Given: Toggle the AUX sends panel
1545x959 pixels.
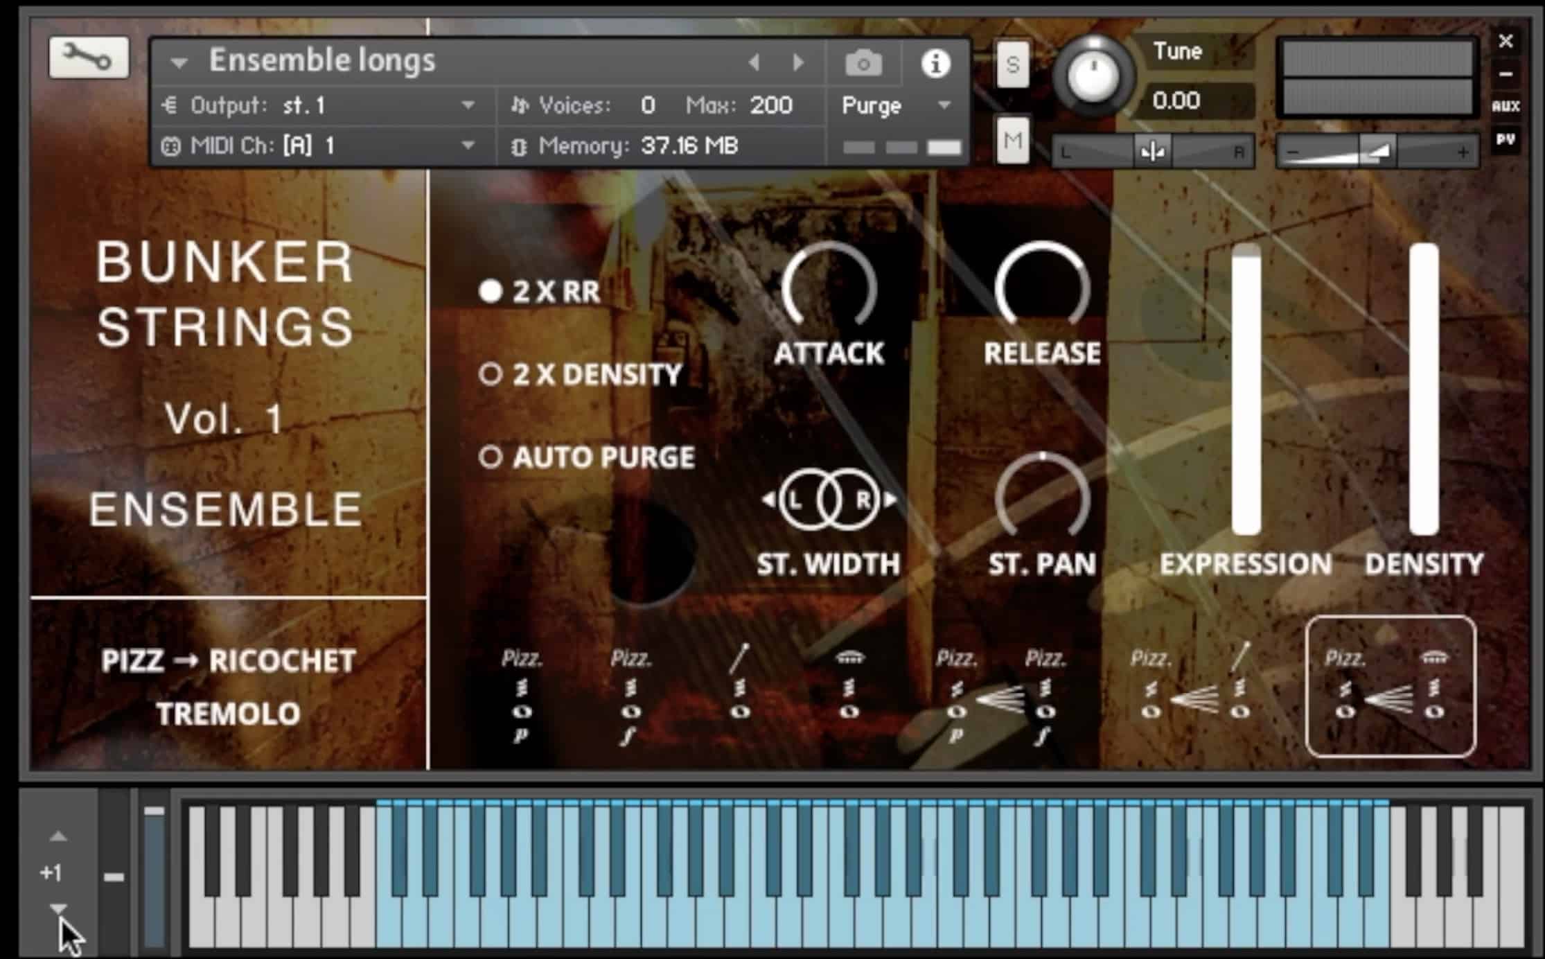Looking at the screenshot, I should 1506,106.
